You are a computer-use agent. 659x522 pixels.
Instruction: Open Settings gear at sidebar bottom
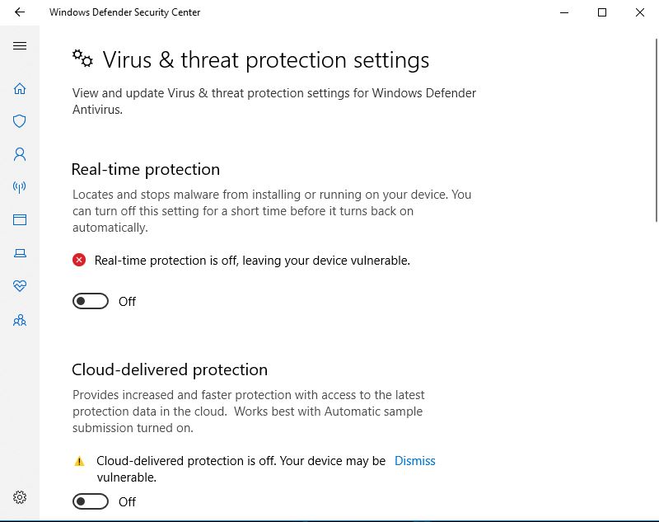pyautogui.click(x=20, y=497)
